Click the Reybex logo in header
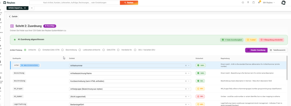The height and width of the screenshot is (106, 291). click(10, 3)
